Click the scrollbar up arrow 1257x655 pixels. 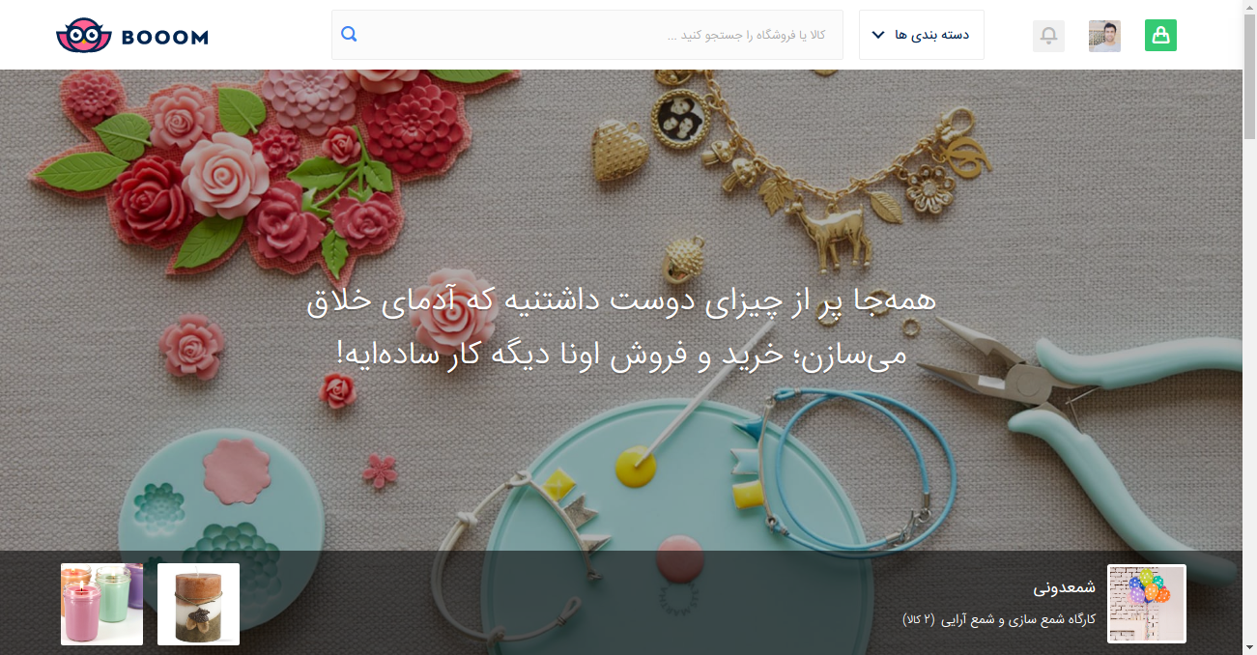click(1249, 7)
